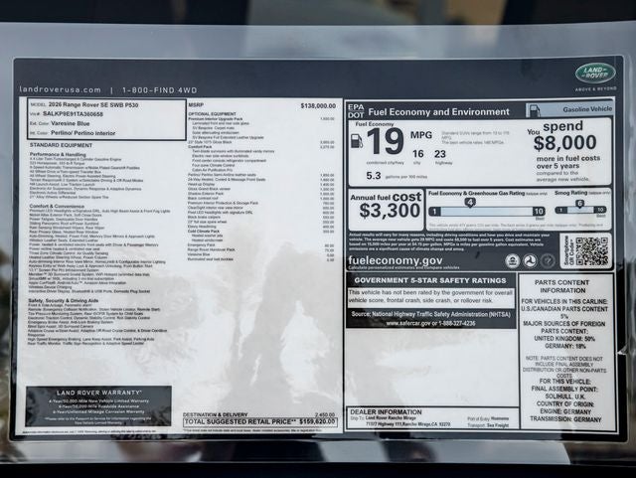Click the Land Rover Rancho Mirage dealer name
The width and height of the screenshot is (636, 478).
(391, 418)
